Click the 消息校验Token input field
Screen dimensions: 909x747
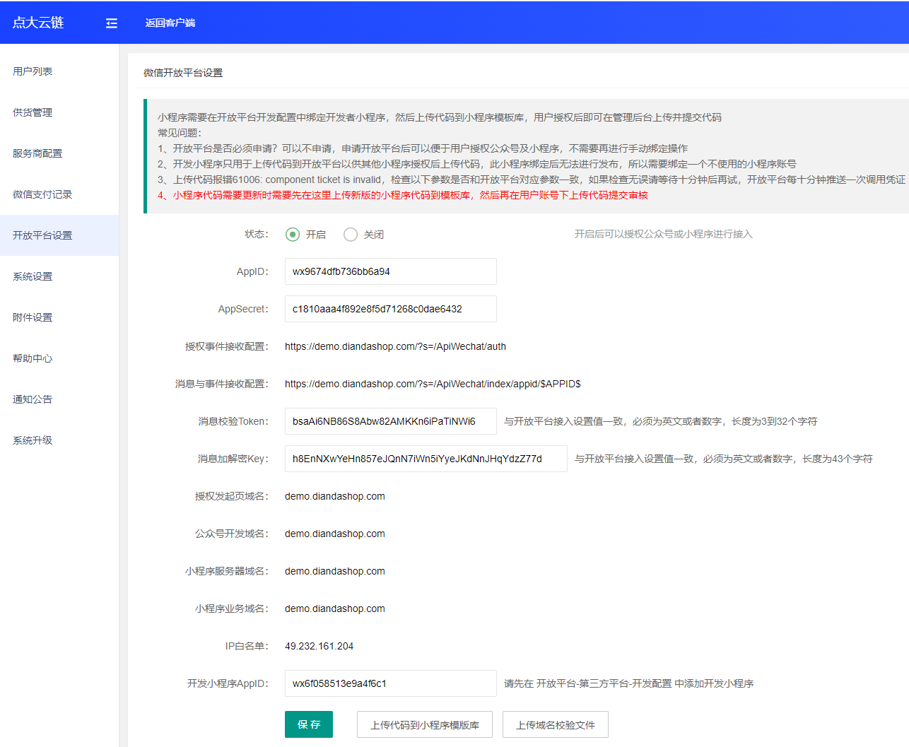click(x=391, y=421)
